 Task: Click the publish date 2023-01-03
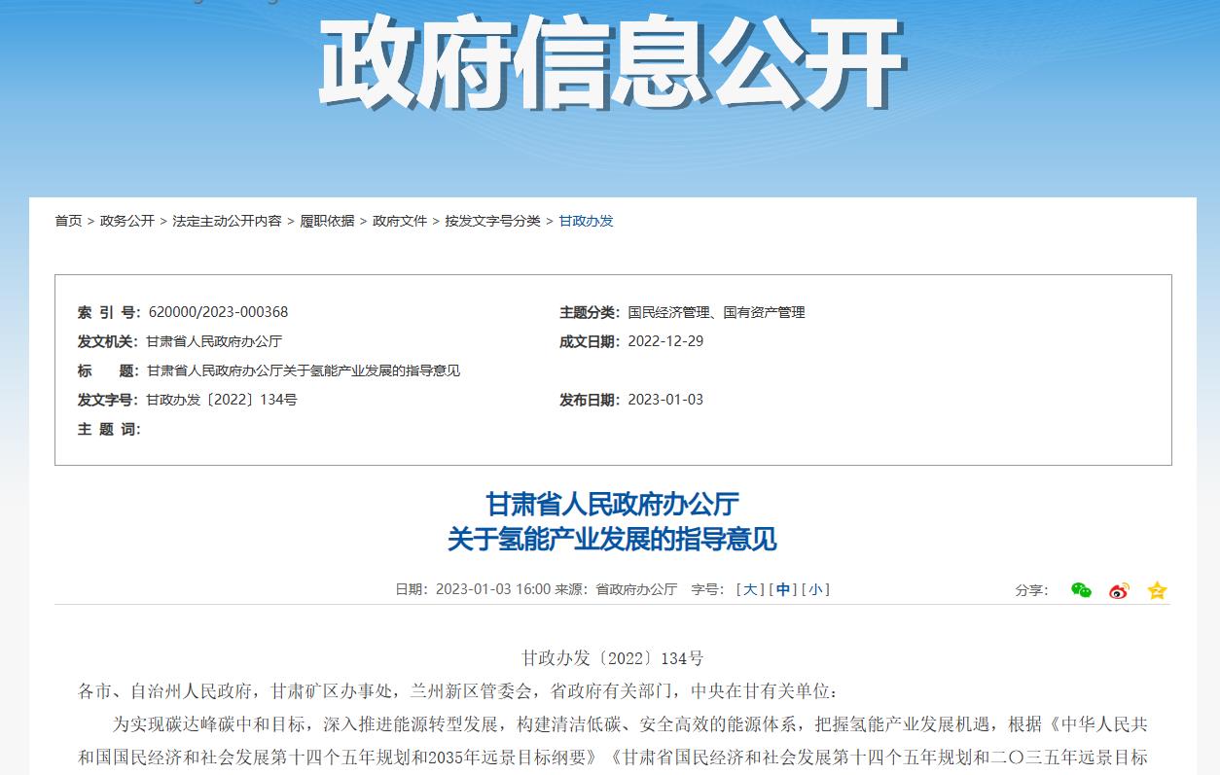667,399
